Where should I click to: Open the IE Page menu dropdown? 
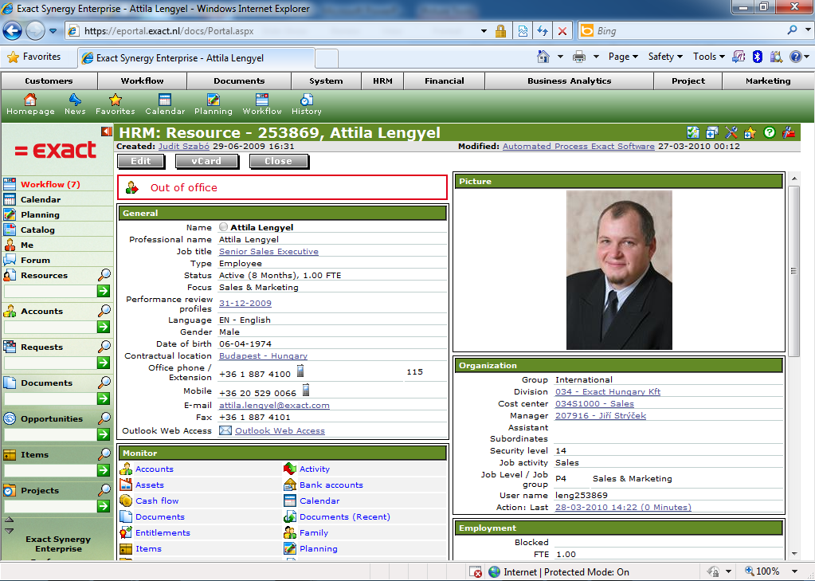point(623,57)
